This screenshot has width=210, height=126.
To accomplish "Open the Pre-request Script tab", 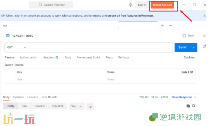I will click(89, 57).
